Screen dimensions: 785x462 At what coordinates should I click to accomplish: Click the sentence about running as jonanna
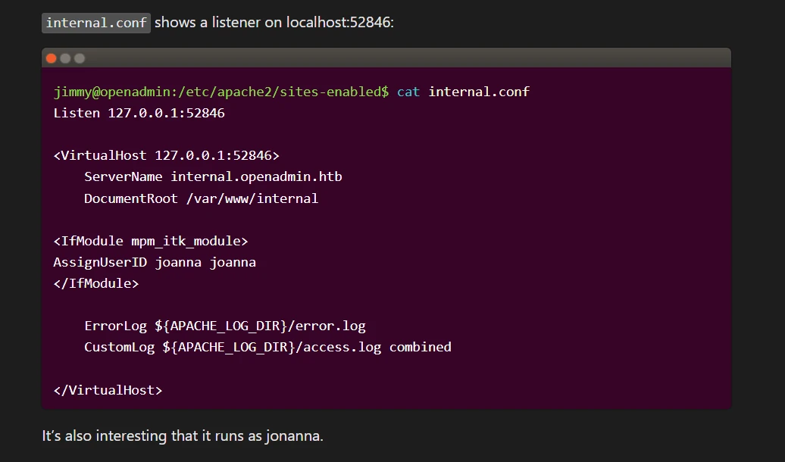point(183,436)
